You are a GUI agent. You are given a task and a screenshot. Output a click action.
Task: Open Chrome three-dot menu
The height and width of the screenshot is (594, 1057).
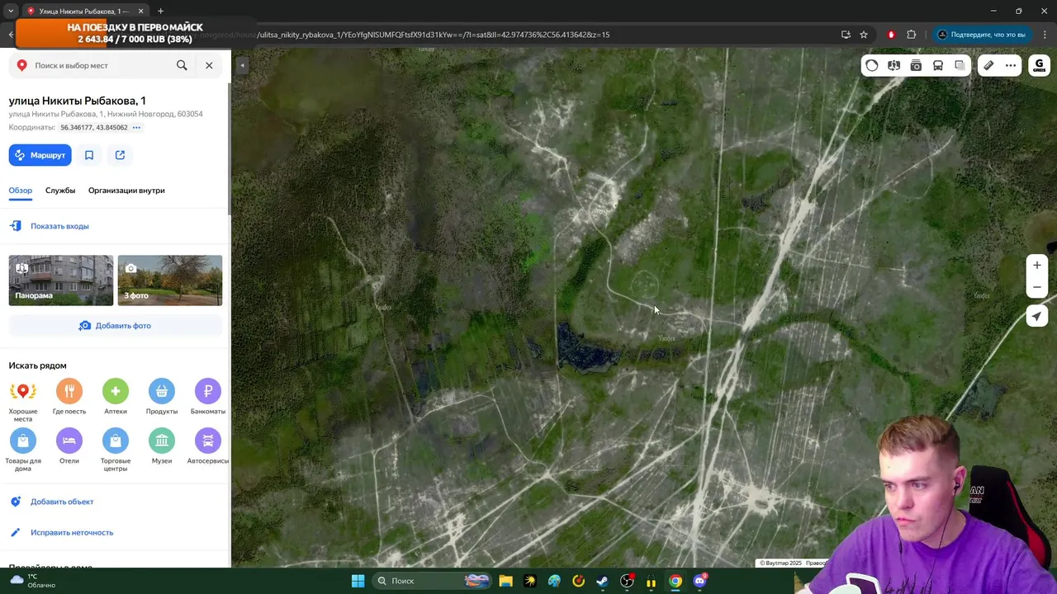pos(1045,35)
